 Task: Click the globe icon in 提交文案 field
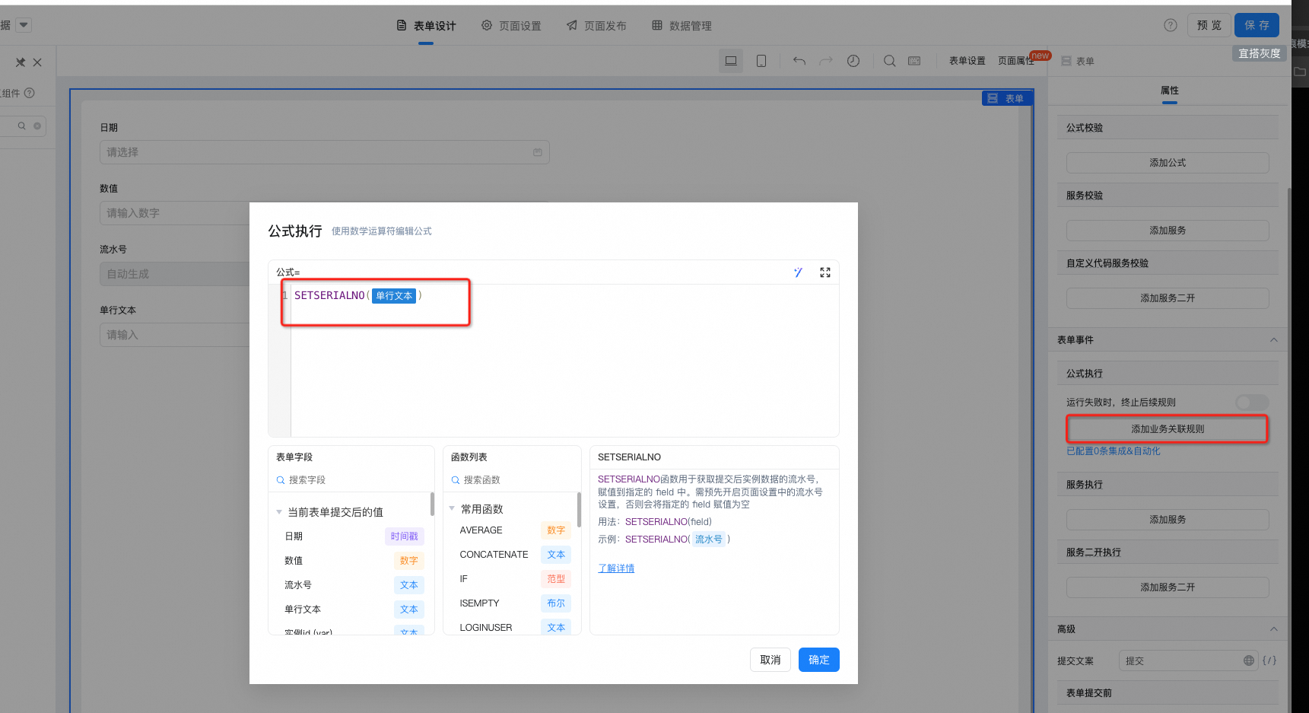(x=1249, y=660)
